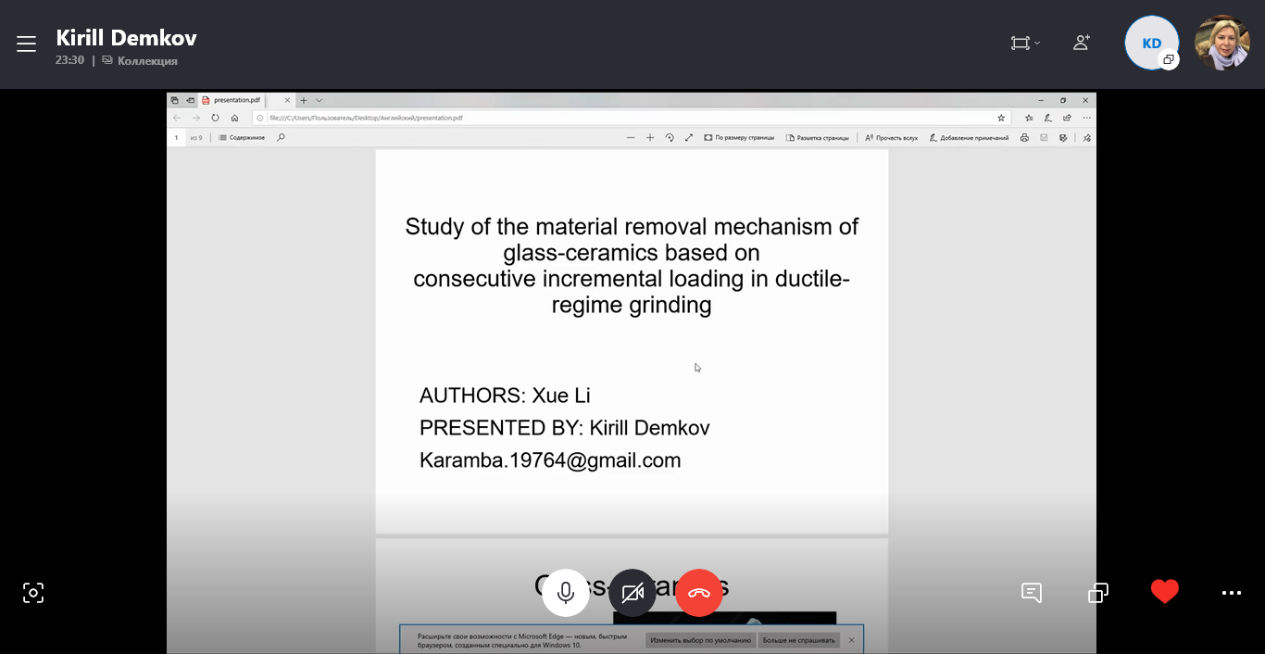
Task: Select the presentation.pdf browser tab
Action: (239, 100)
